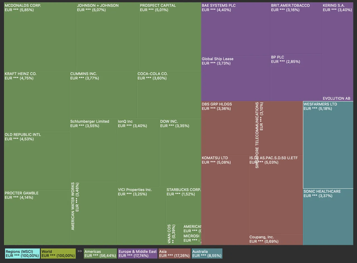Viewport: 357px width, 263px height.
Task: Click the KOMATSU LTD tile
Action: tap(225, 200)
